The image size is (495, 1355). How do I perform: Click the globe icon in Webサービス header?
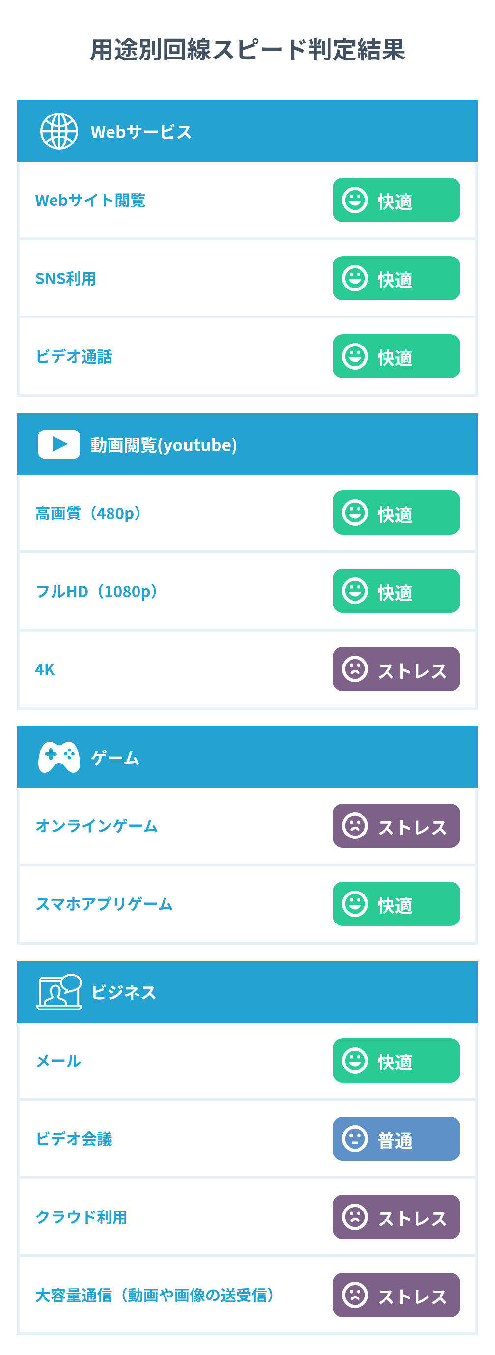tap(59, 131)
